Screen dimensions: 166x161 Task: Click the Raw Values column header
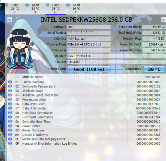point(152,77)
